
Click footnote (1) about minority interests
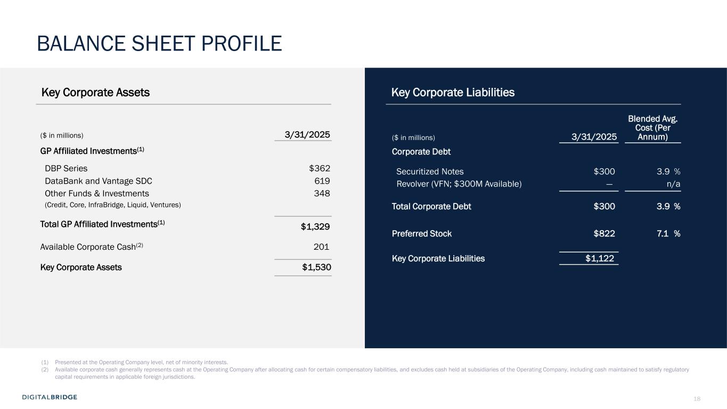[x=141, y=362]
